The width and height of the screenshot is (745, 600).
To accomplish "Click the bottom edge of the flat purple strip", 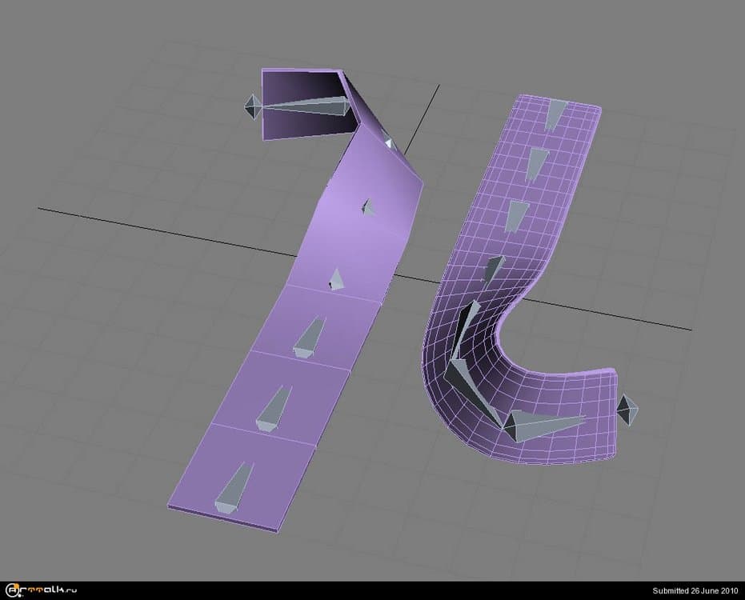I will (224, 518).
